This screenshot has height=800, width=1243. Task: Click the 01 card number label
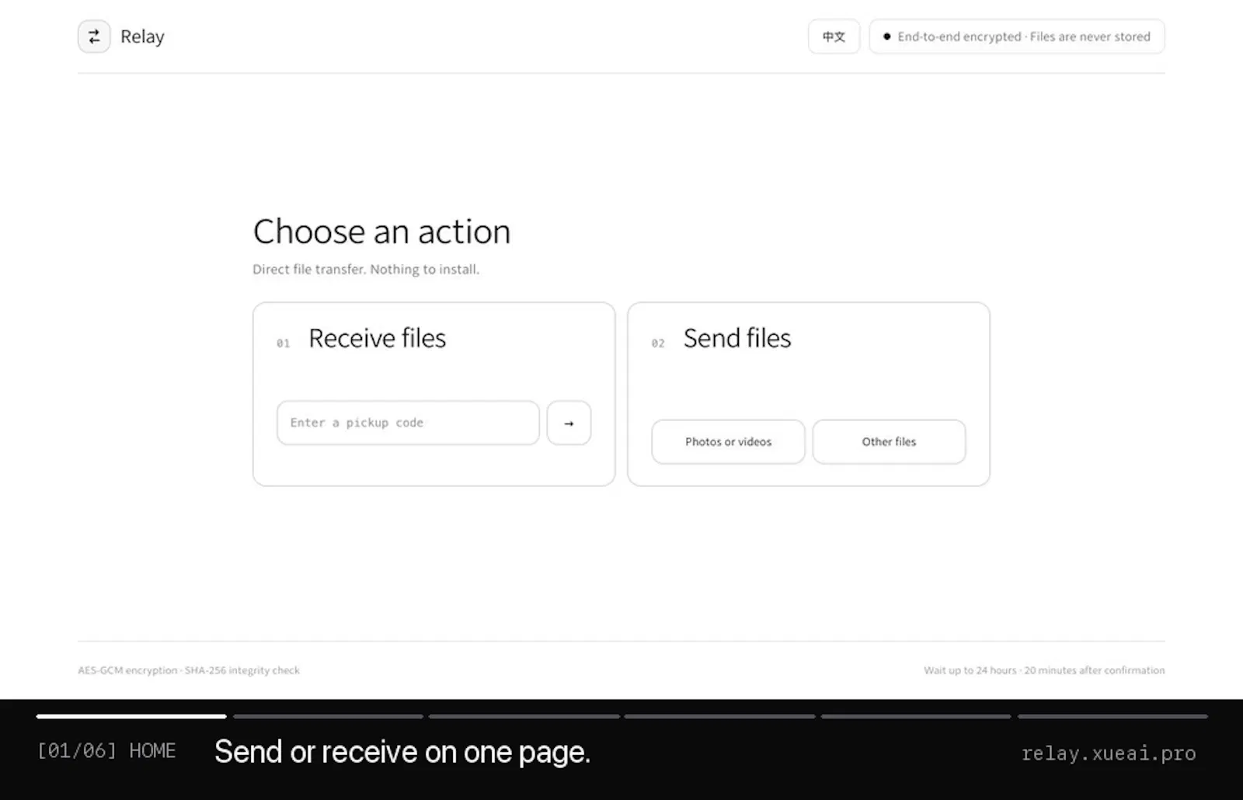(283, 343)
